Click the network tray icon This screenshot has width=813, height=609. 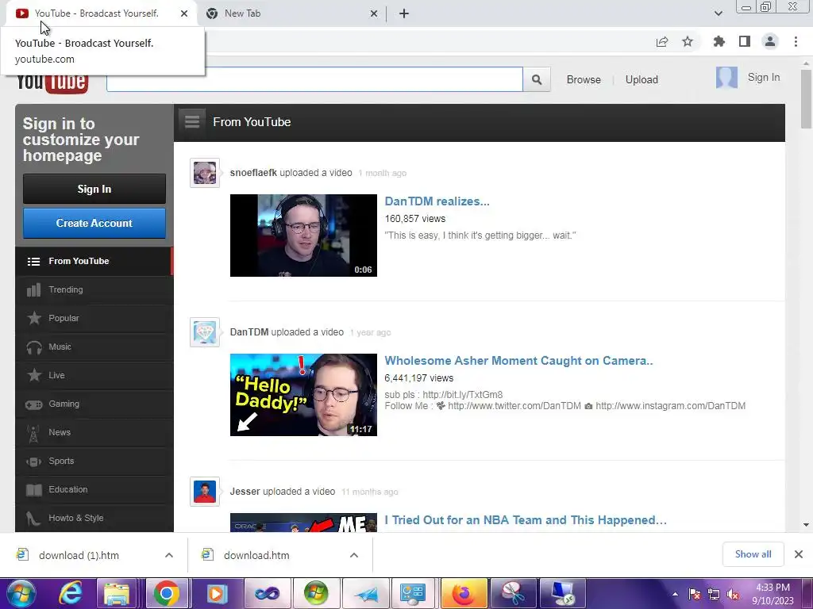(x=714, y=595)
